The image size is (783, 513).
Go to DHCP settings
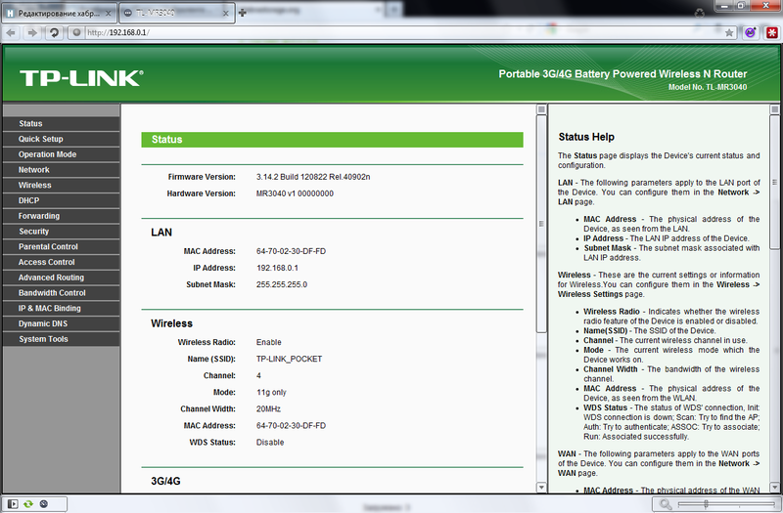[61, 200]
